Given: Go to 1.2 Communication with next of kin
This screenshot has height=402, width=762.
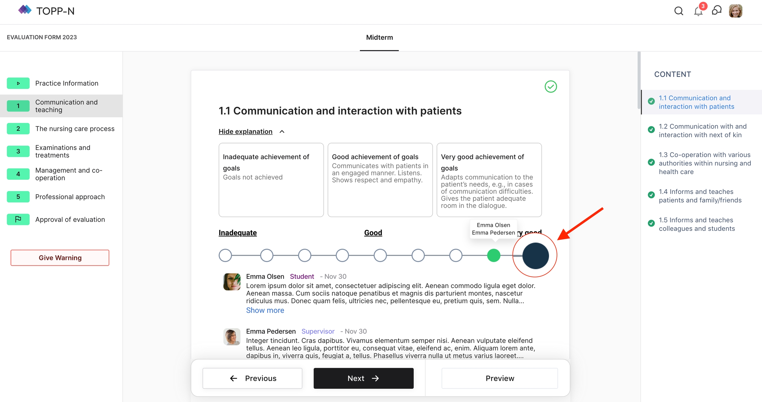Looking at the screenshot, I should [x=702, y=130].
